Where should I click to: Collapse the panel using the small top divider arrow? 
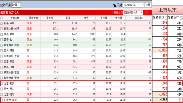(76, 9)
